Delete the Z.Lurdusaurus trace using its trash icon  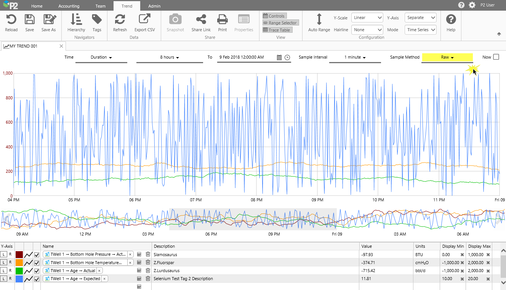pyautogui.click(x=148, y=271)
